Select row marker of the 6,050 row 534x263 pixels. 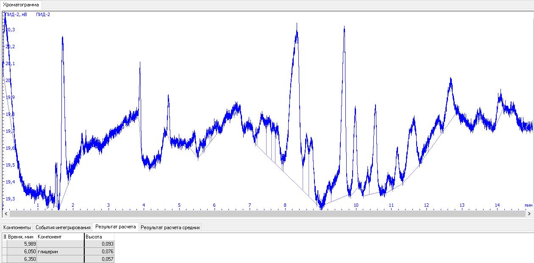(x=4, y=252)
